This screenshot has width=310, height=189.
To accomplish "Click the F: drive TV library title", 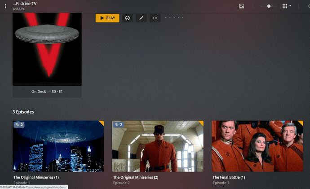I will [25, 4].
